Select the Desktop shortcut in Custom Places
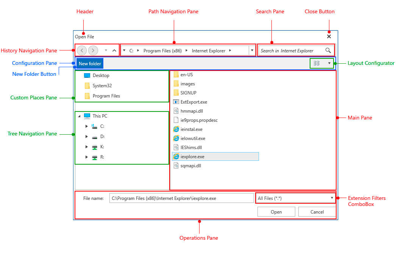The height and width of the screenshot is (253, 396). click(x=101, y=75)
